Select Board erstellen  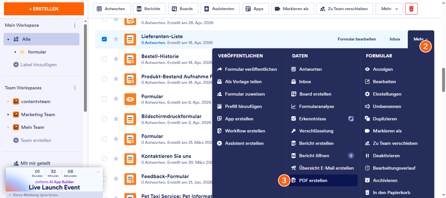coord(311,94)
